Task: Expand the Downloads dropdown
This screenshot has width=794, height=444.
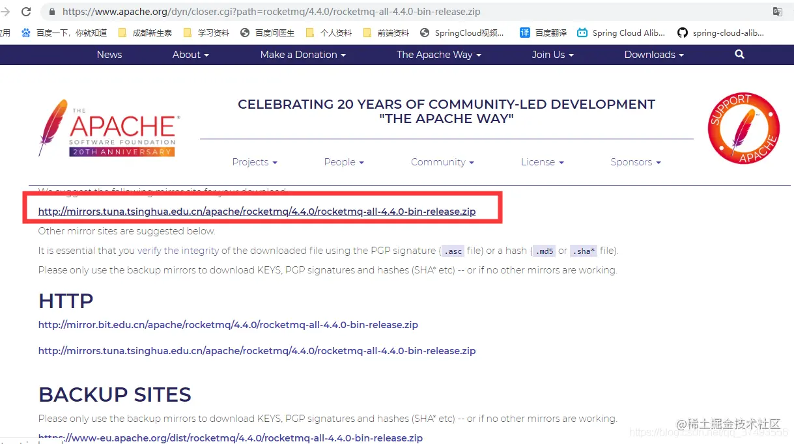Action: click(654, 55)
